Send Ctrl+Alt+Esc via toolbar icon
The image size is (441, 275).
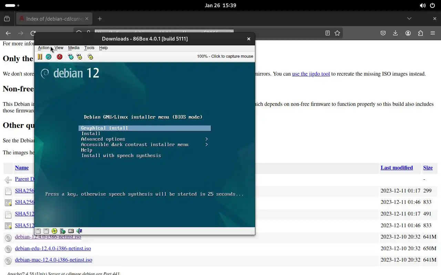(x=79, y=57)
